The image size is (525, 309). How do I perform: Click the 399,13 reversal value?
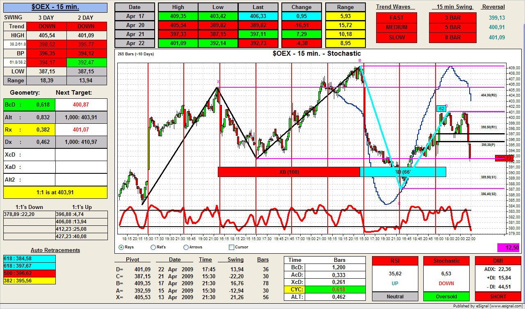point(497,18)
